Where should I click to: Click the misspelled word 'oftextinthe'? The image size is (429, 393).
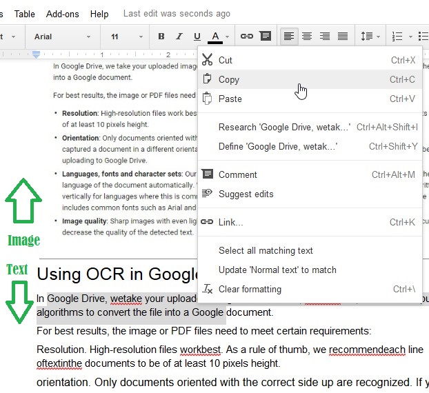(x=59, y=364)
